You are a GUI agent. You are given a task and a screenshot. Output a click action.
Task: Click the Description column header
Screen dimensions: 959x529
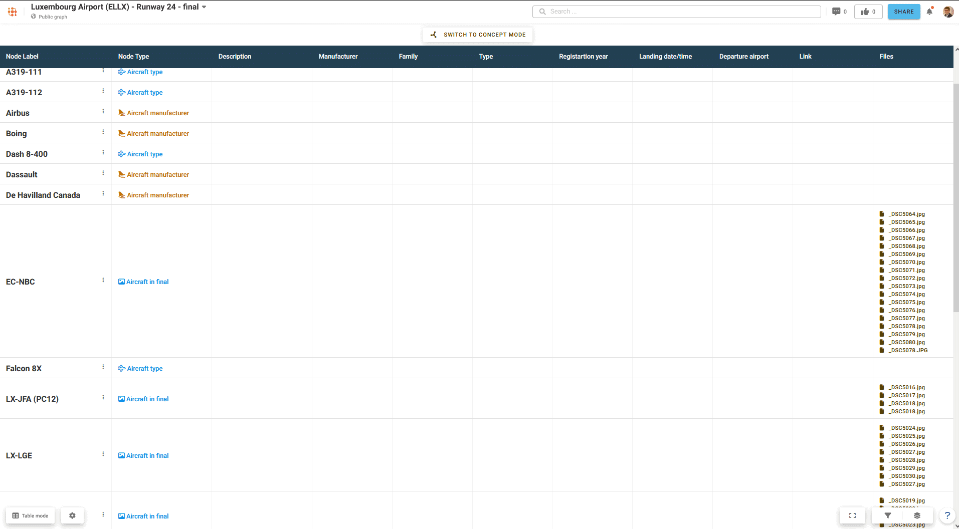tap(235, 57)
